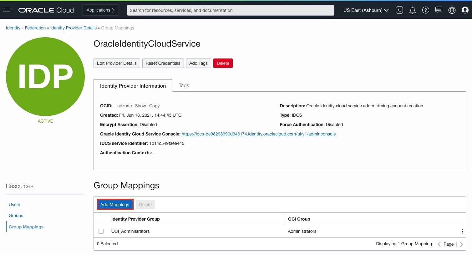
Task: Open the support chat icon
Action: [439, 10]
